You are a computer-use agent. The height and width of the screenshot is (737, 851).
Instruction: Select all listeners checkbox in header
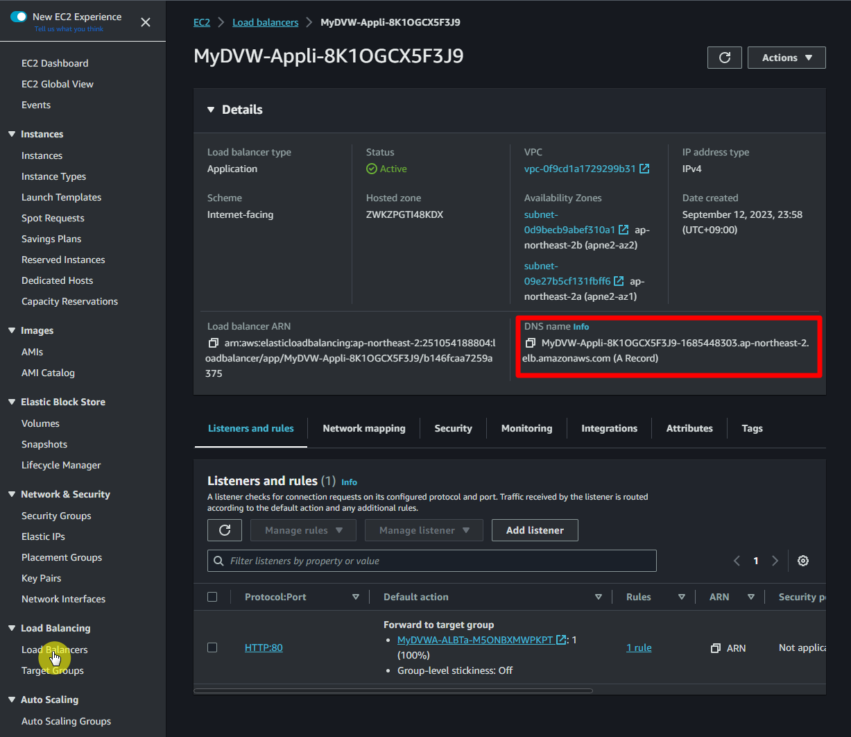point(212,597)
